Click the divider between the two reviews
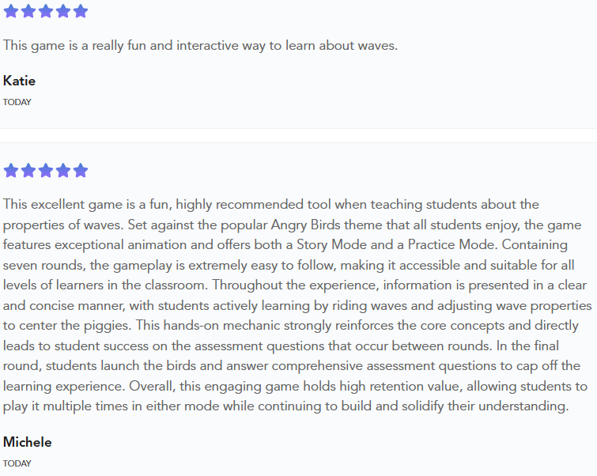This screenshot has width=597, height=476. (299, 135)
